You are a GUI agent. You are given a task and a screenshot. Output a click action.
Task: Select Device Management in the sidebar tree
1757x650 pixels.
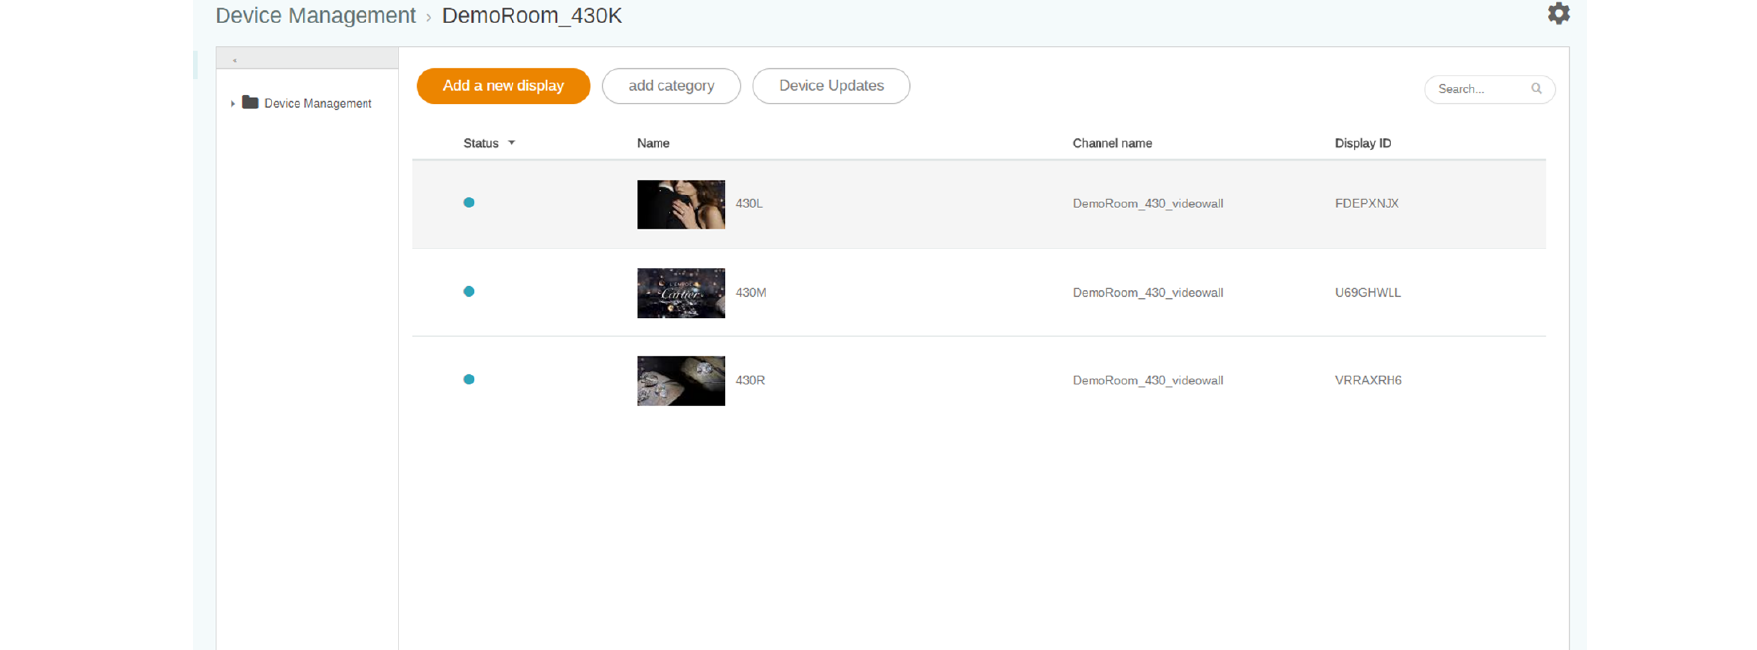[318, 103]
